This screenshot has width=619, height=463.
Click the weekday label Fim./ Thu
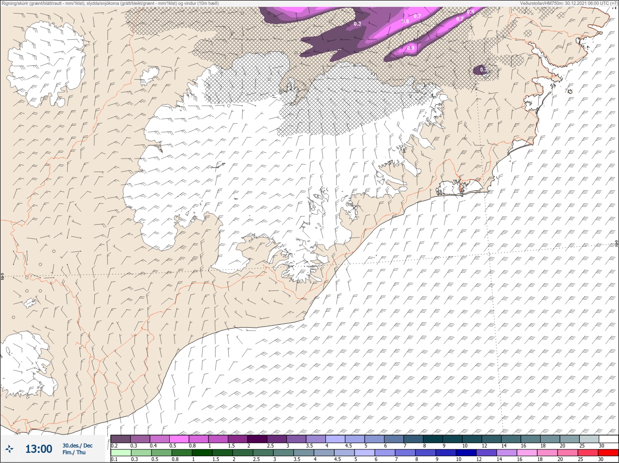point(74,452)
